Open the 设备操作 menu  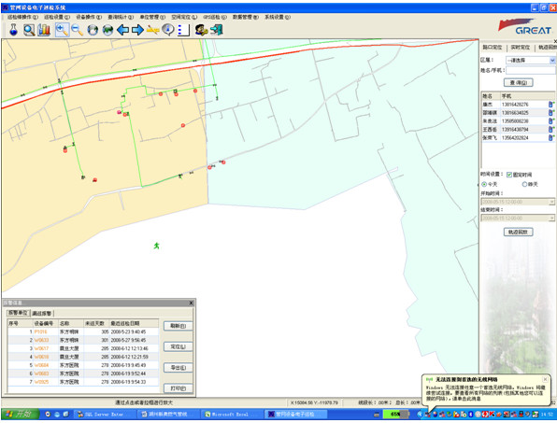89,17
